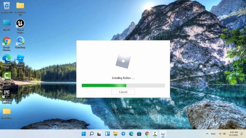
Task: Open taskbar Search
Action: point(91,134)
